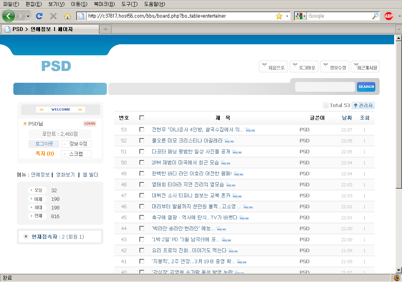Viewport: 402px width, 282px height.
Task: Toggle the select-all checkbox in the table header
Action: [142, 118]
